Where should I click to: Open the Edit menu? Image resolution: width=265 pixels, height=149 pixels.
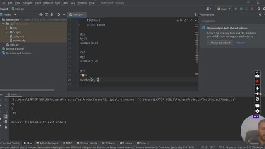coord(10,3)
